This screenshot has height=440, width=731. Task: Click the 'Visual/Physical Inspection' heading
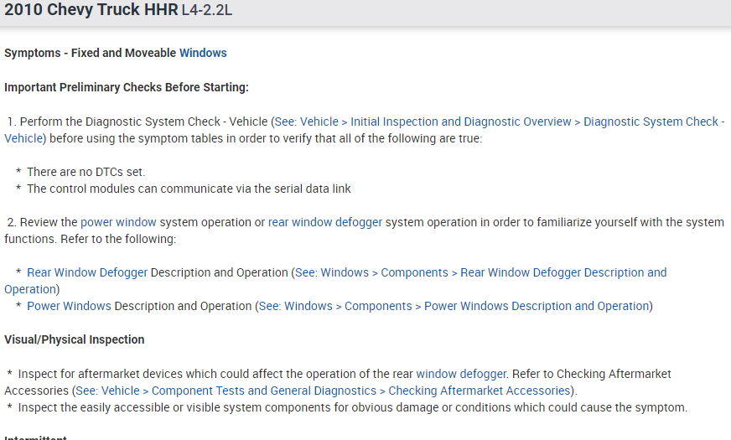[75, 339]
